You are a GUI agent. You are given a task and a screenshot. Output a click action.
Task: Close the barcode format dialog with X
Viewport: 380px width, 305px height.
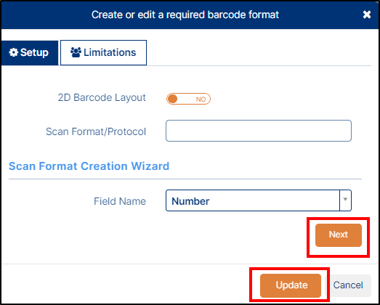pyautogui.click(x=367, y=15)
